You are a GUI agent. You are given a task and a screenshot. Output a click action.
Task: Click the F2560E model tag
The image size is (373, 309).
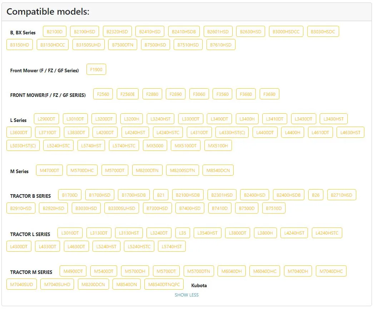click(128, 94)
